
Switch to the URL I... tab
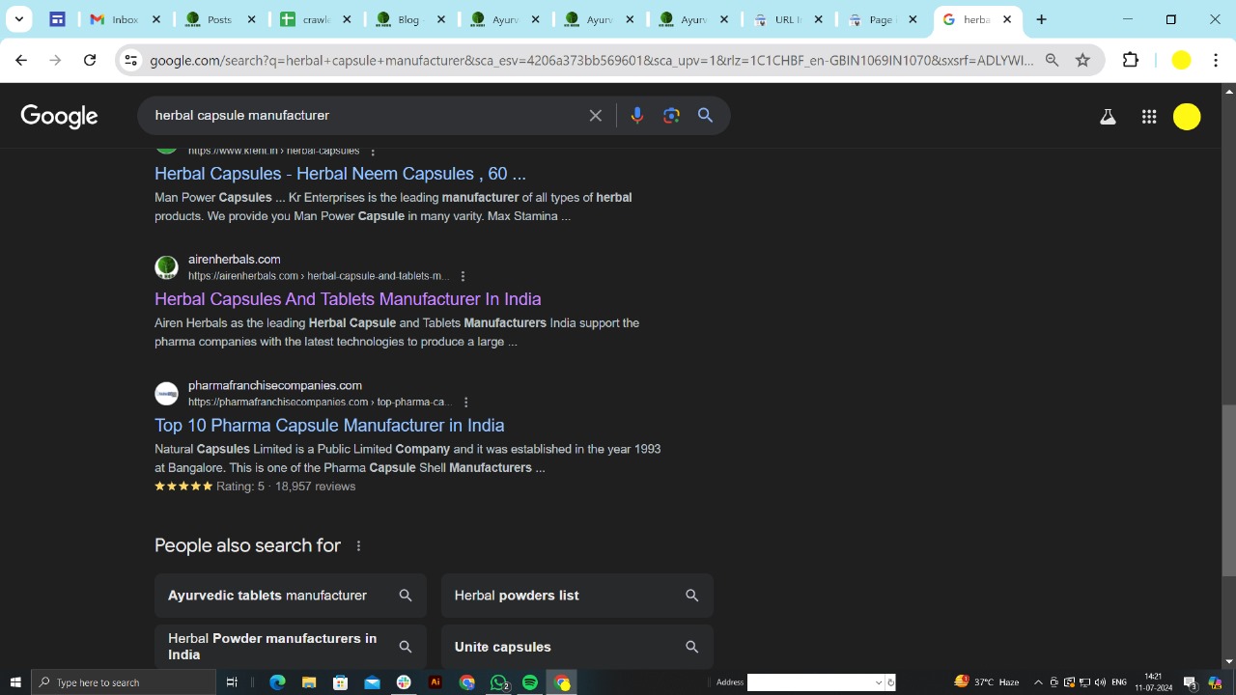coord(788,19)
